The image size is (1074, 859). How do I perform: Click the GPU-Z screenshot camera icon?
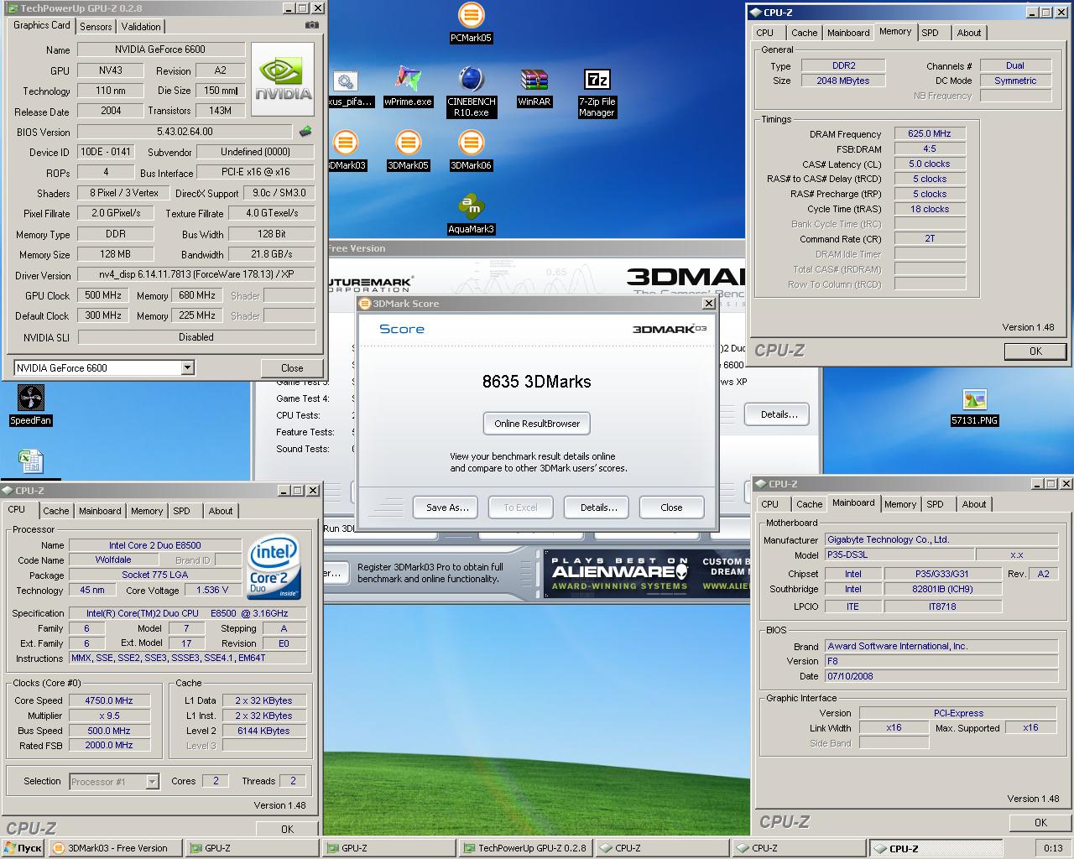click(x=312, y=25)
